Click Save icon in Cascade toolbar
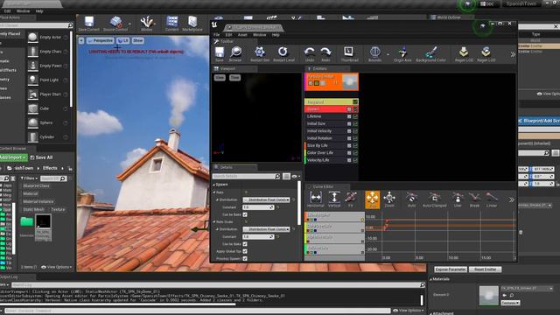This screenshot has width=560, height=315. point(220,52)
